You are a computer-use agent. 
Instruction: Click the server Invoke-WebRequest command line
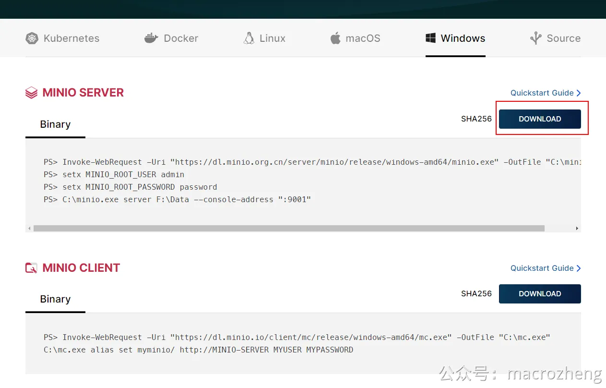(x=312, y=162)
